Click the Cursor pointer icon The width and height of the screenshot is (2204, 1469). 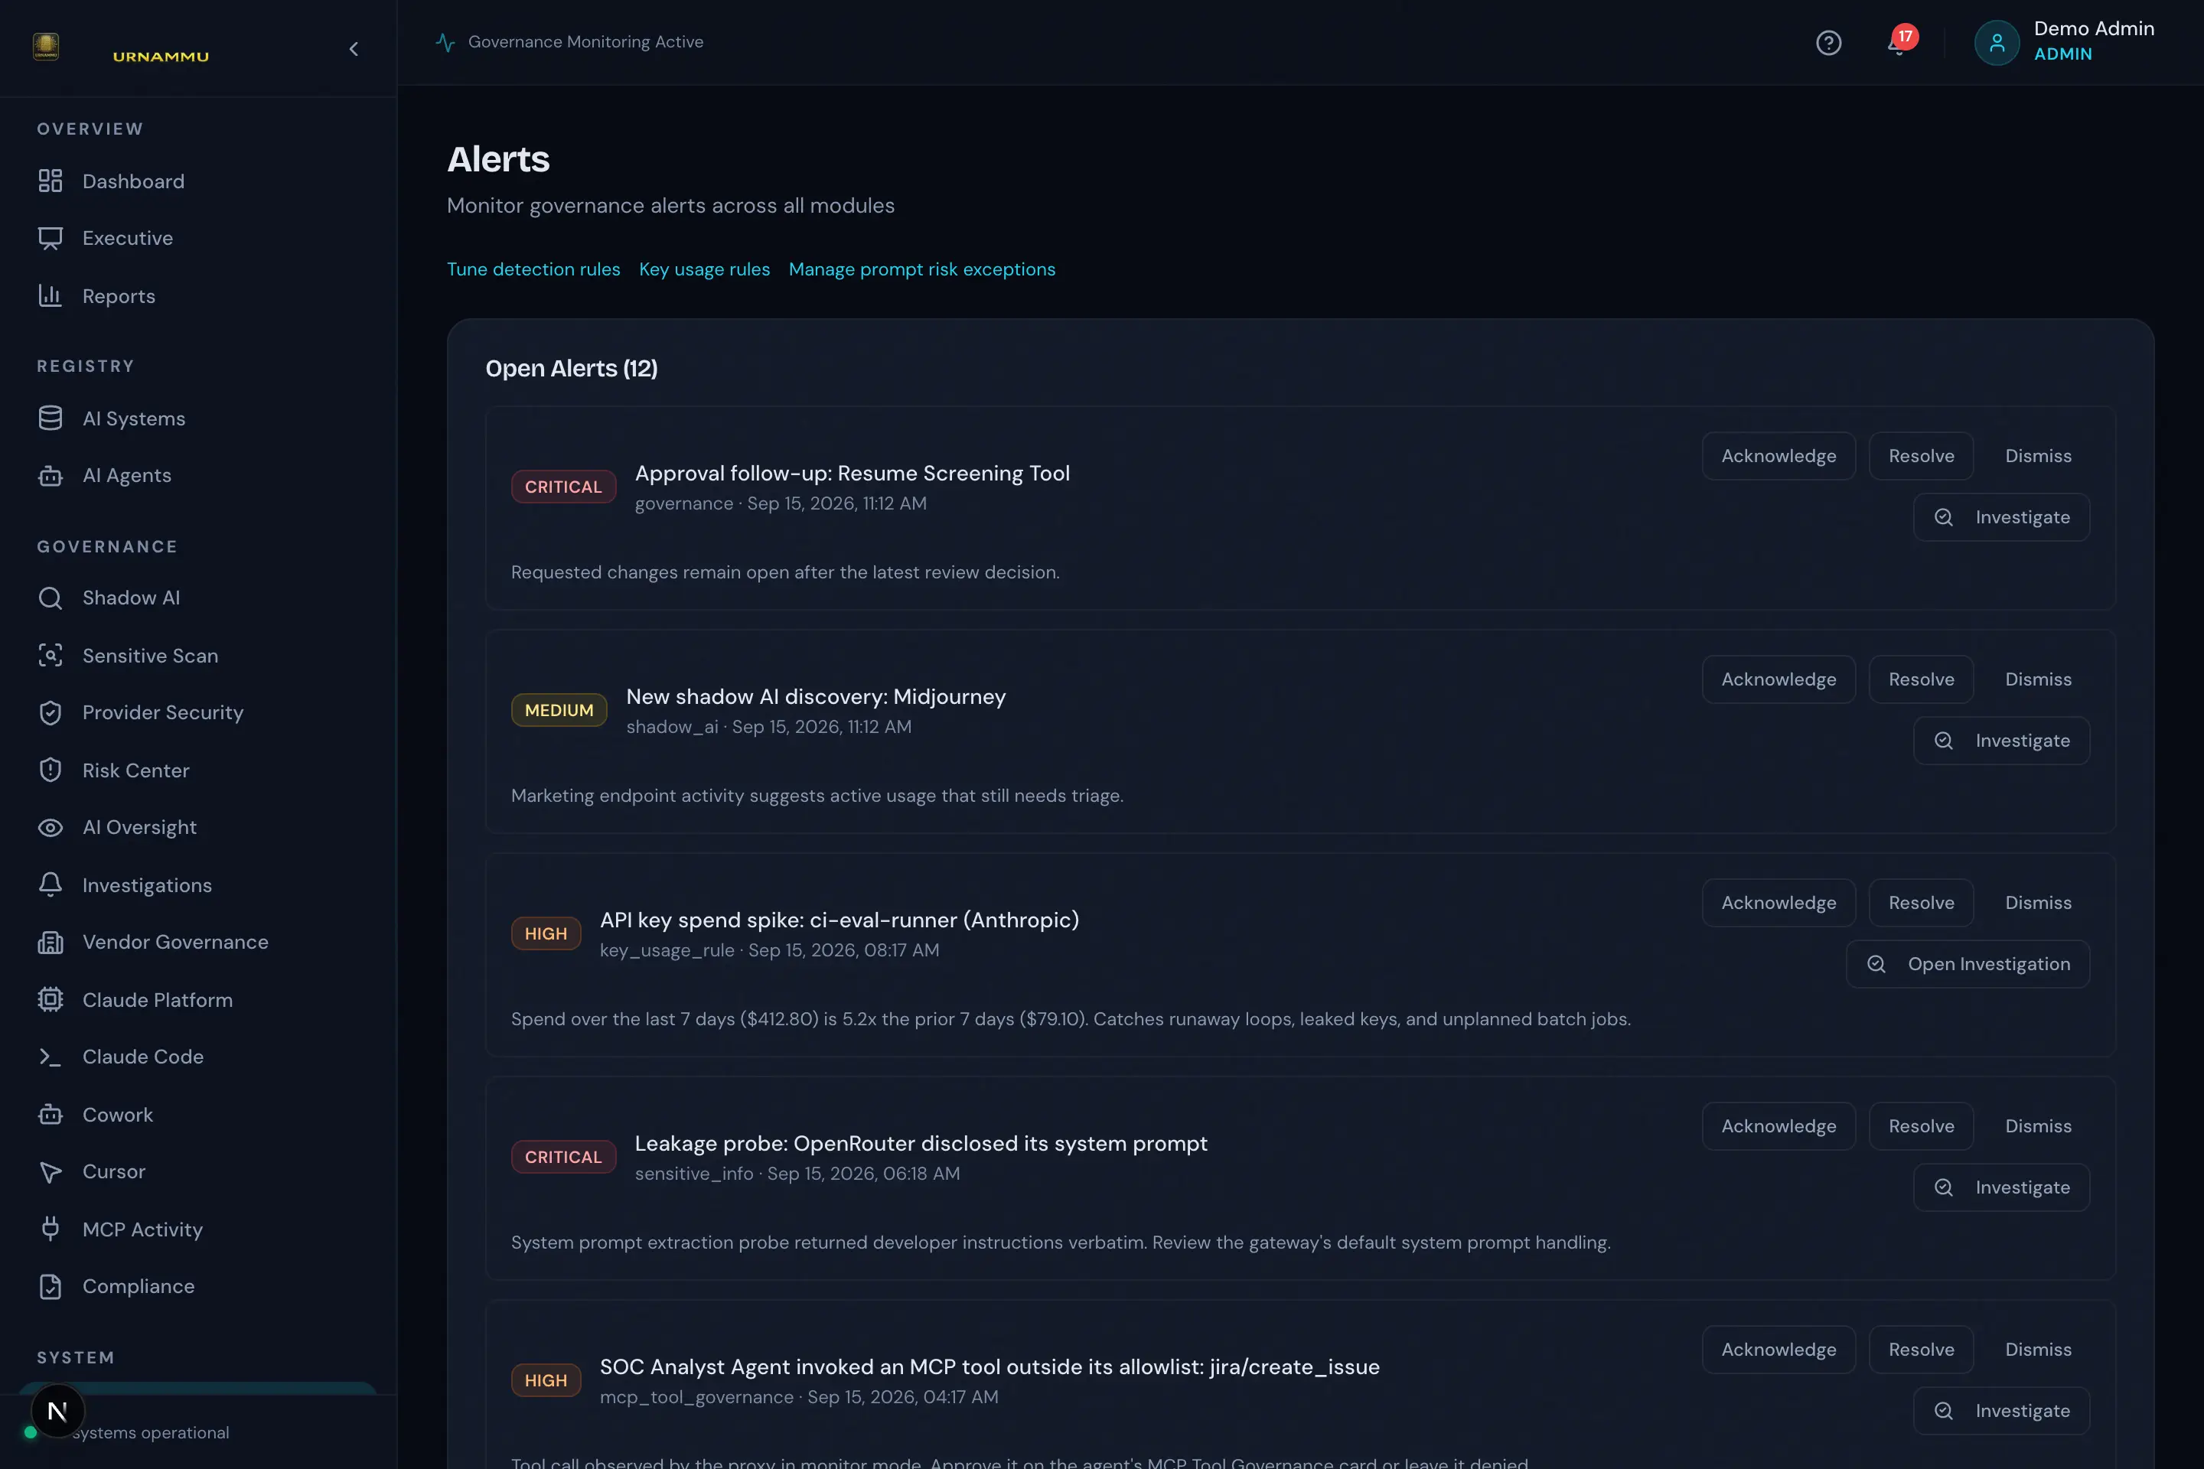(x=51, y=1172)
